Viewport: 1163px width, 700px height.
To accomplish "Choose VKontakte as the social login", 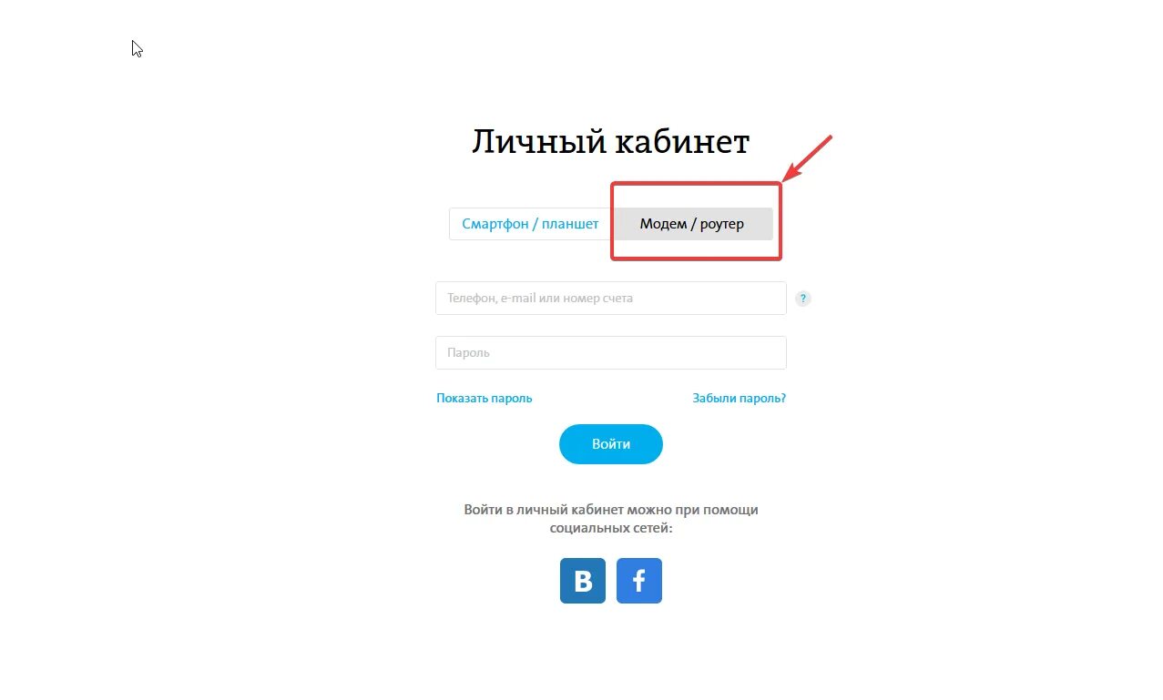I will [582, 581].
